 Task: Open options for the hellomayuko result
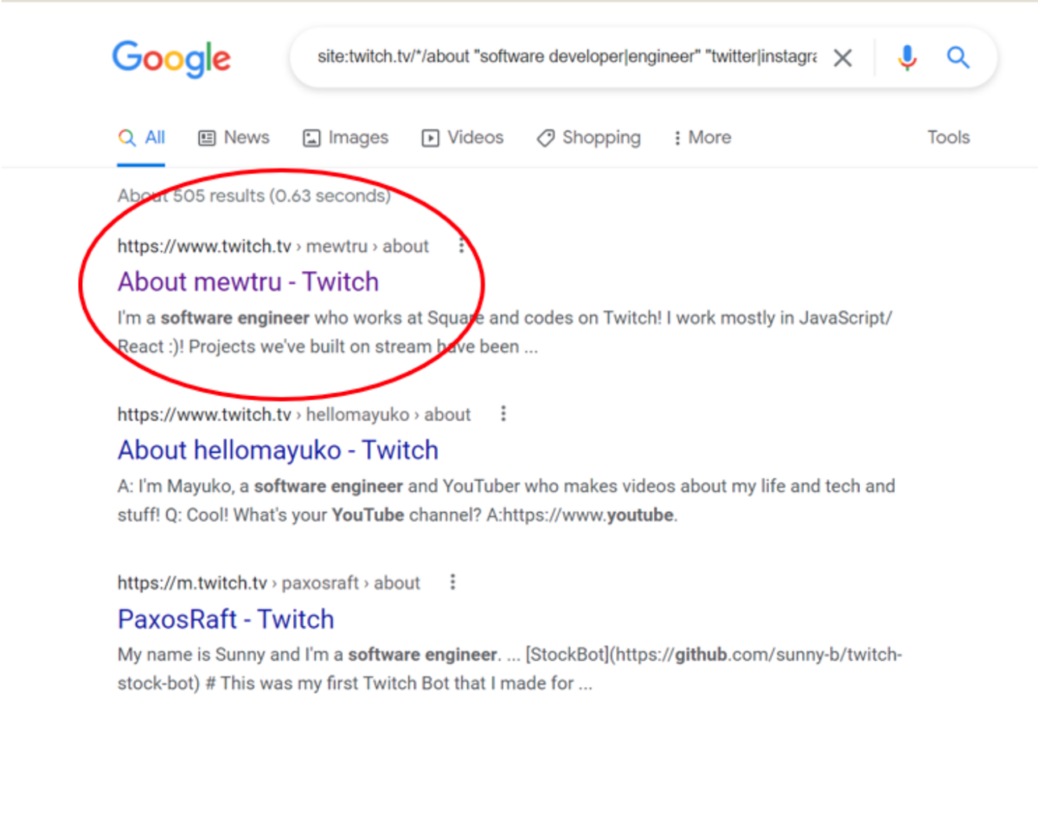tap(503, 414)
